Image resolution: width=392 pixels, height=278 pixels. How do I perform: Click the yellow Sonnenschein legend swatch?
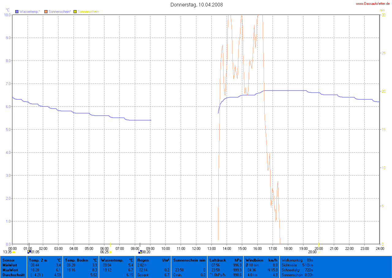(75, 12)
